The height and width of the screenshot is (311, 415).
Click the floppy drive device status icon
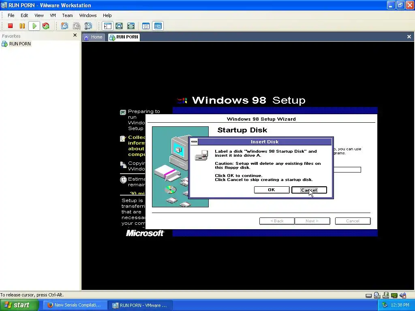click(386, 295)
